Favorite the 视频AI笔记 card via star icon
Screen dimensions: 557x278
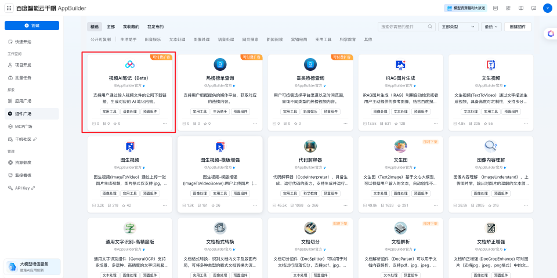(115, 124)
